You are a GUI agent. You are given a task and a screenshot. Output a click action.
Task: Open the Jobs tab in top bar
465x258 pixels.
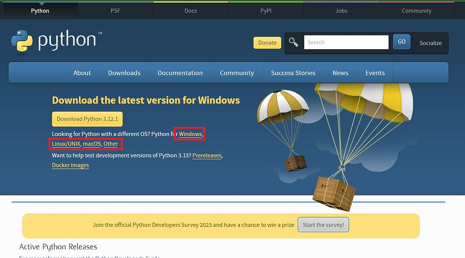point(341,10)
